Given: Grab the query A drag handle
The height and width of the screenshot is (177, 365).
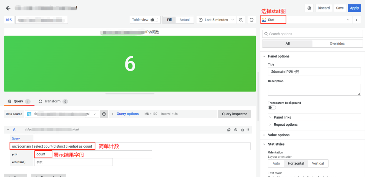Looking at the screenshot, I should [248, 130].
